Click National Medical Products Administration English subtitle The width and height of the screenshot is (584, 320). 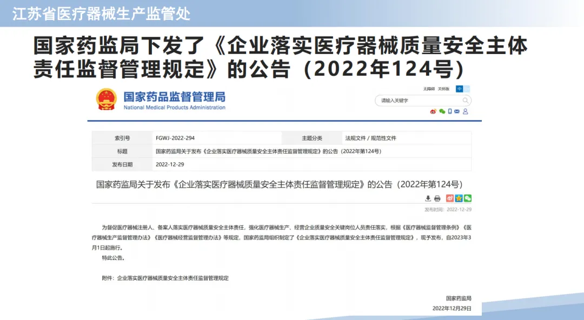point(174,107)
